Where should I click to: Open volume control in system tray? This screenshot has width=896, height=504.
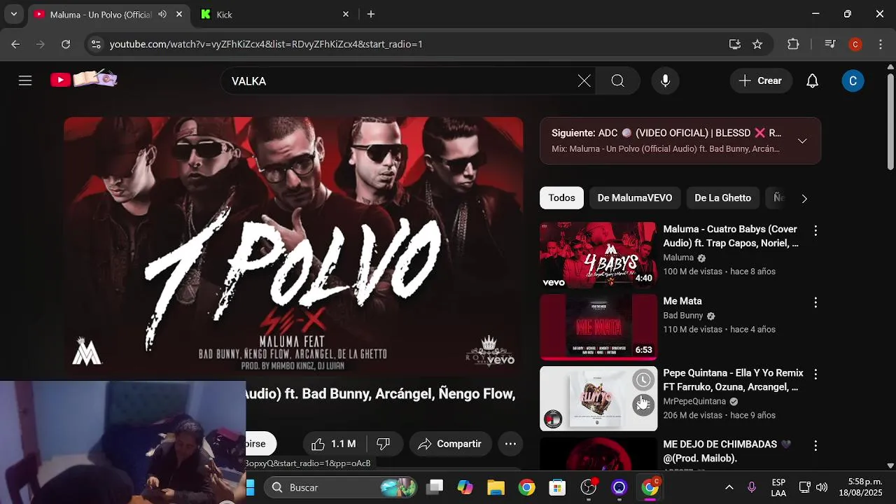pyautogui.click(x=822, y=487)
